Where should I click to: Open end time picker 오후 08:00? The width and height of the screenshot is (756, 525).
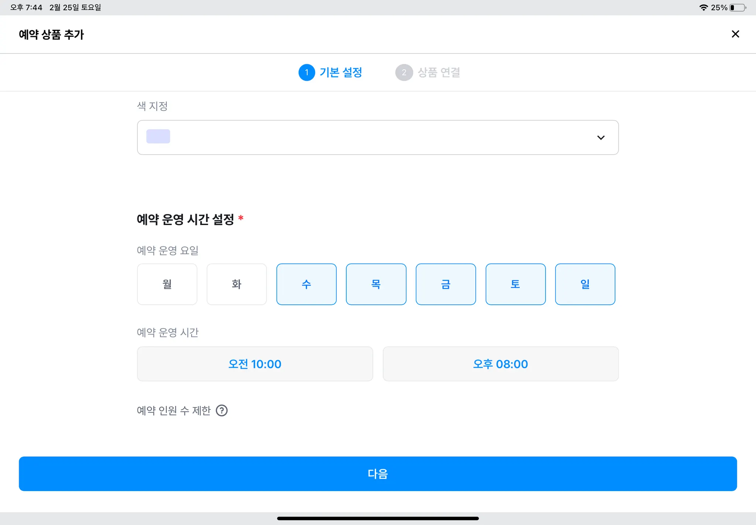(500, 364)
